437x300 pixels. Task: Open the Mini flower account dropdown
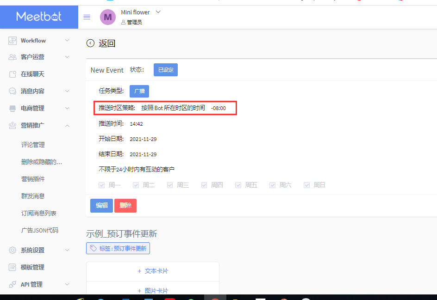coord(158,12)
